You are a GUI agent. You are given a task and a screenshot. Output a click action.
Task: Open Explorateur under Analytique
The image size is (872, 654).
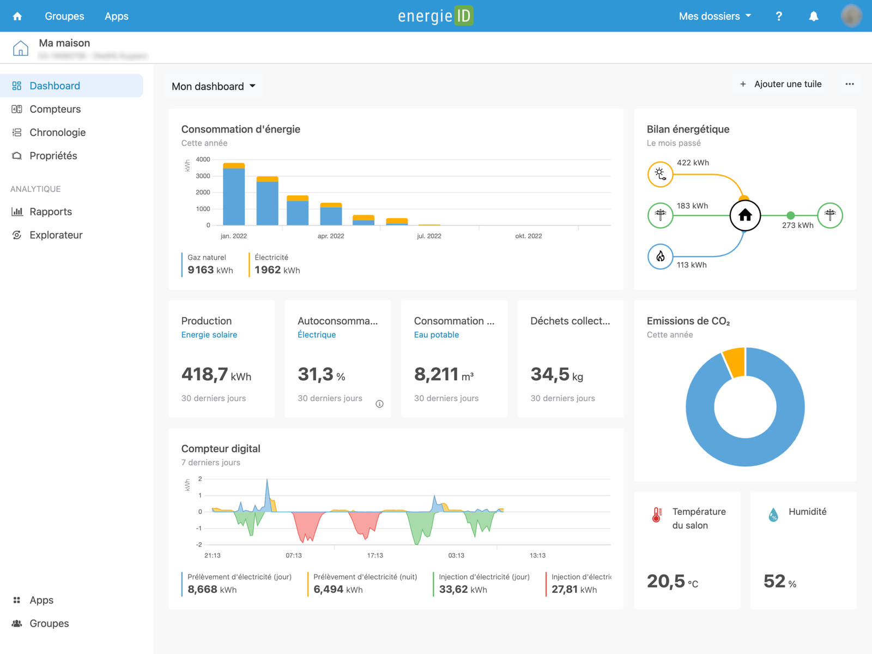point(56,235)
